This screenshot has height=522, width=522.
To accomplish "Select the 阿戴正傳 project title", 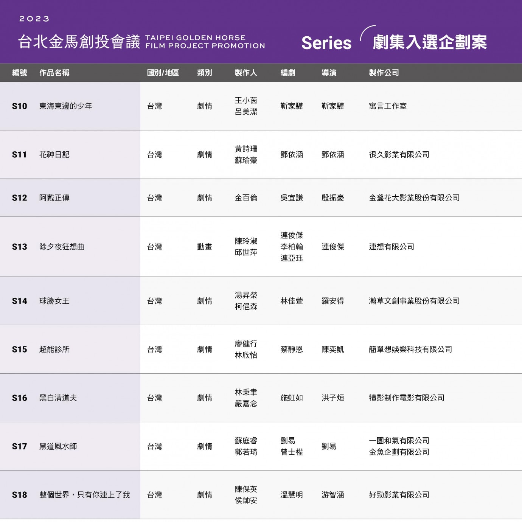I will click(54, 197).
